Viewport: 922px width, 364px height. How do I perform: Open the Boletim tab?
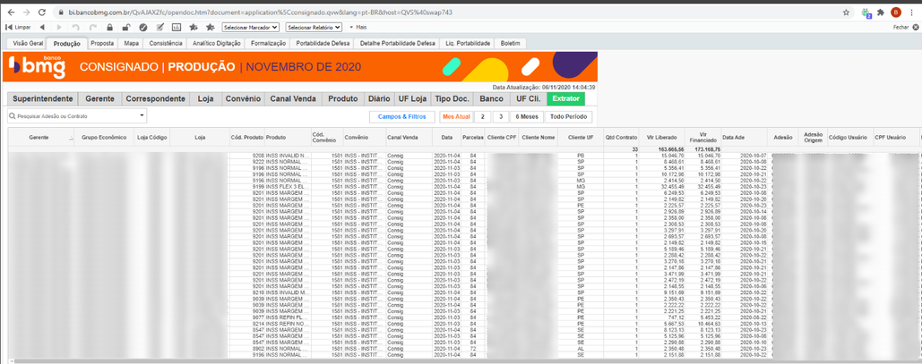click(x=511, y=44)
